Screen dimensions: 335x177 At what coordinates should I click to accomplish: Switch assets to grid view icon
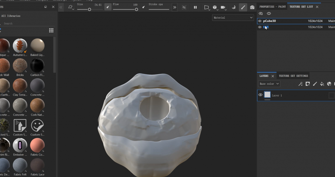(x=51, y=30)
